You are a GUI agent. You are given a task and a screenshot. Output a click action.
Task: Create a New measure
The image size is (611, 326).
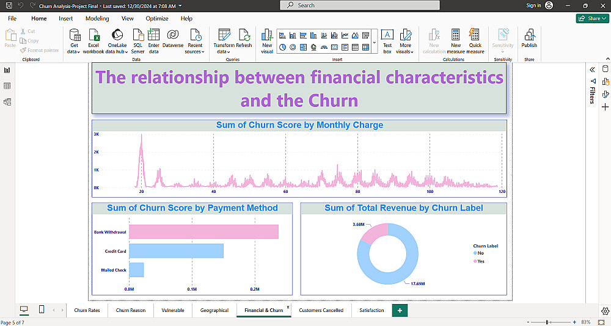click(x=456, y=41)
